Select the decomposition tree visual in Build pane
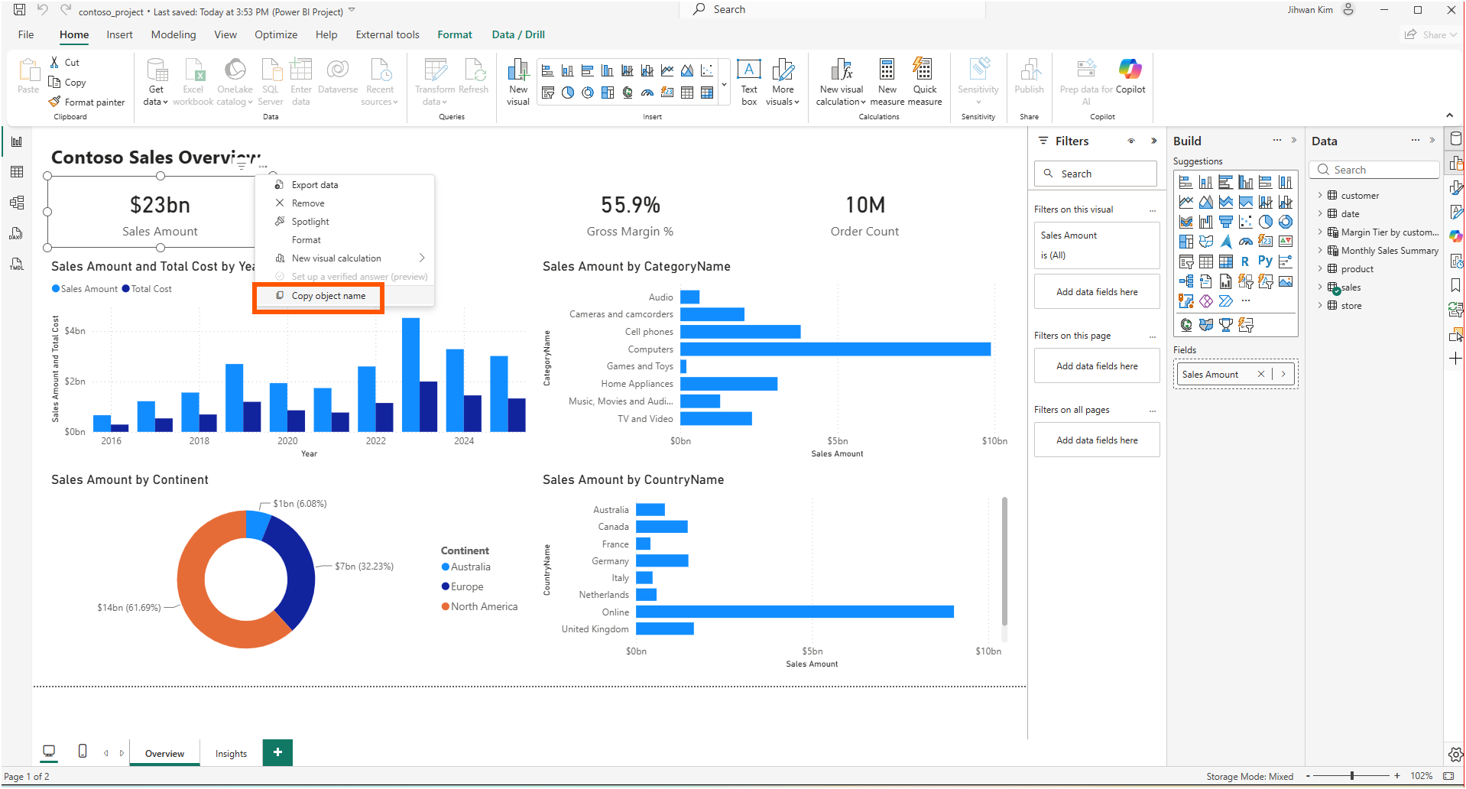 [1186, 281]
